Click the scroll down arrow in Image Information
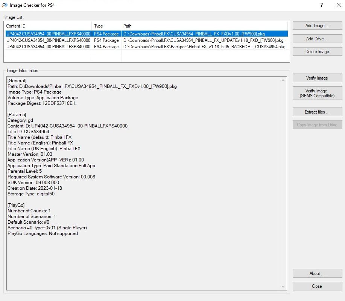 [283, 286]
